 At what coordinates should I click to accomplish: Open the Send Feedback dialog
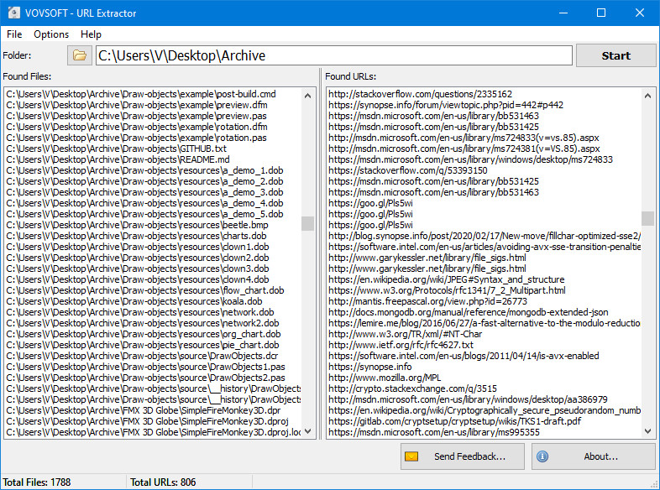(x=462, y=456)
